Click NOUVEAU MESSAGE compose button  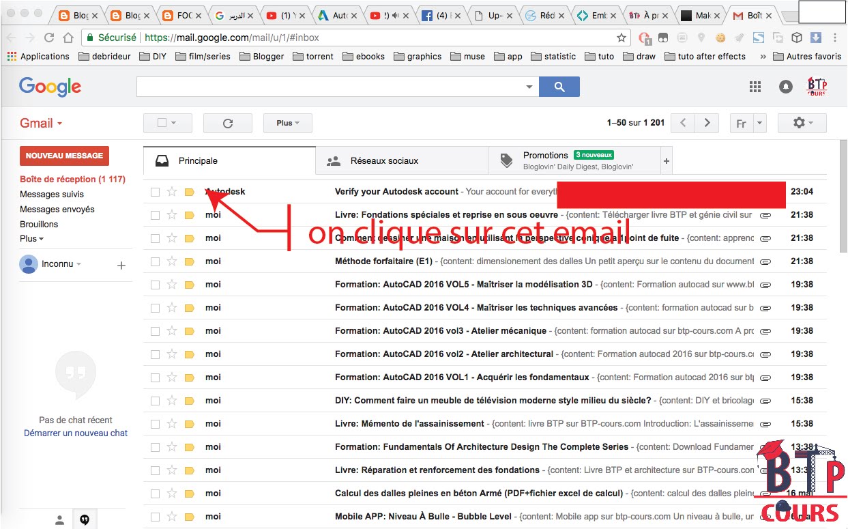tap(64, 156)
